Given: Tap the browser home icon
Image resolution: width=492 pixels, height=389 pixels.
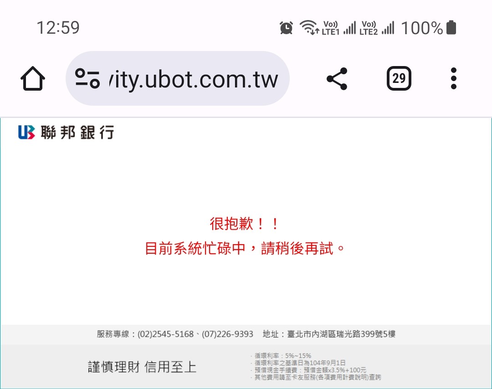Looking at the screenshot, I should pyautogui.click(x=33, y=78).
